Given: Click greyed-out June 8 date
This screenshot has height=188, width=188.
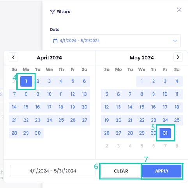Looking at the screenshot, I should 177,146.
